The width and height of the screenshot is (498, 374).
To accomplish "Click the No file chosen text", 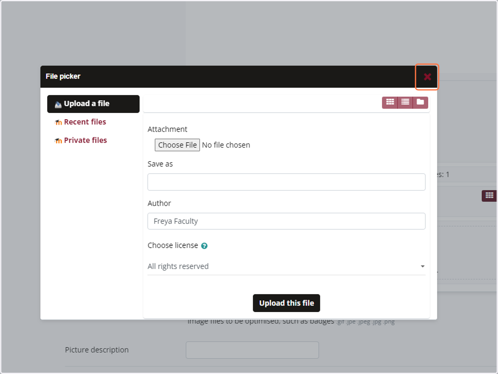I will pyautogui.click(x=226, y=145).
